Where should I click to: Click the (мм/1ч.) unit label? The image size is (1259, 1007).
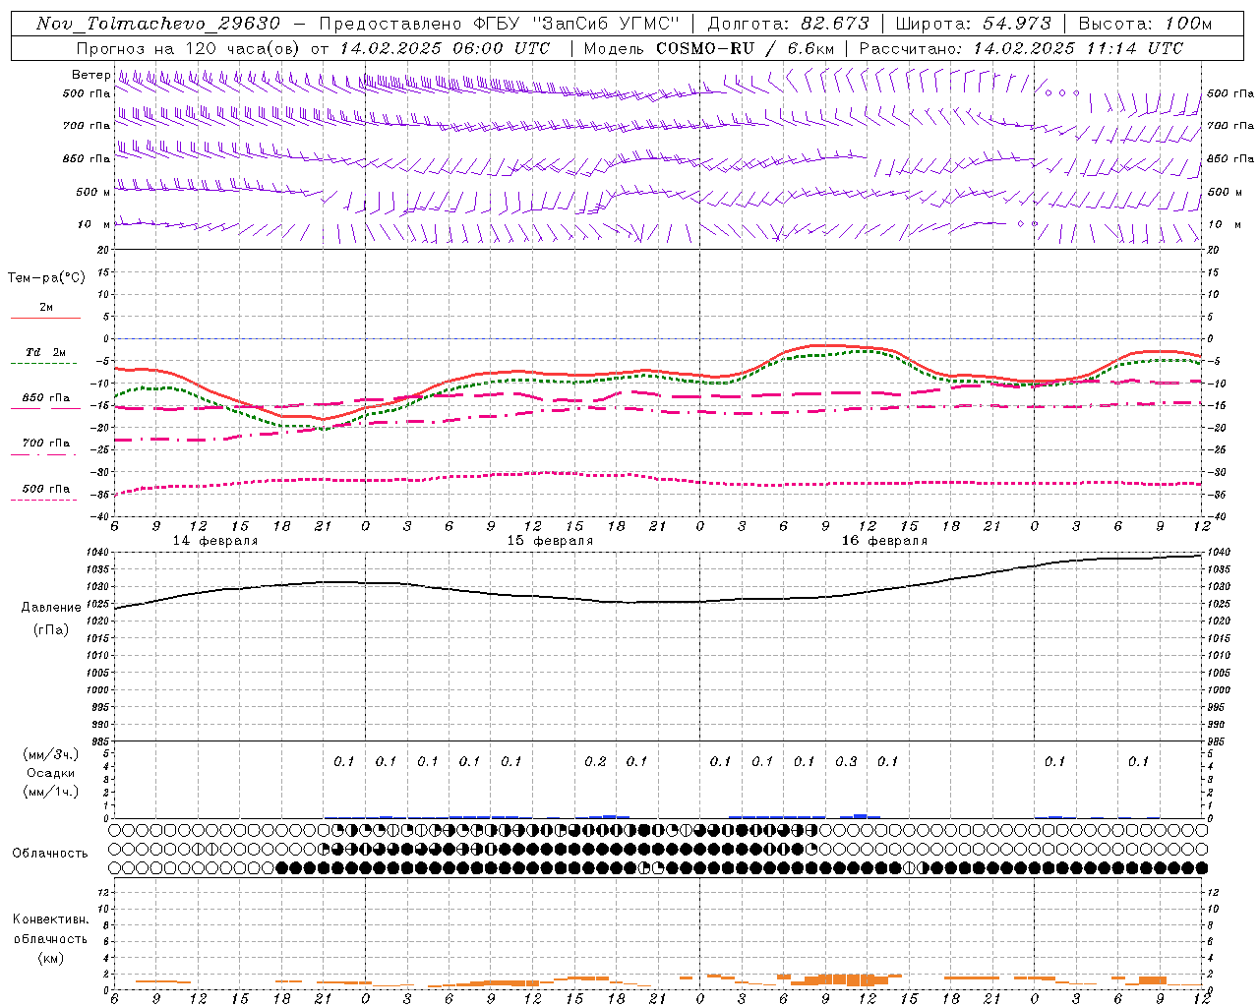tap(51, 792)
